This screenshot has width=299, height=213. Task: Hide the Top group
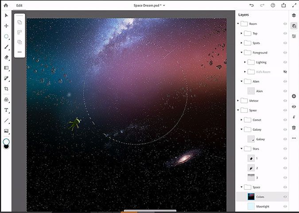tap(285, 33)
